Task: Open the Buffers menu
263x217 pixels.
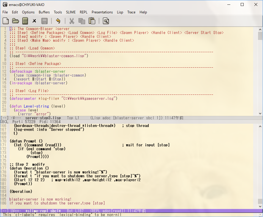Action: [44, 12]
